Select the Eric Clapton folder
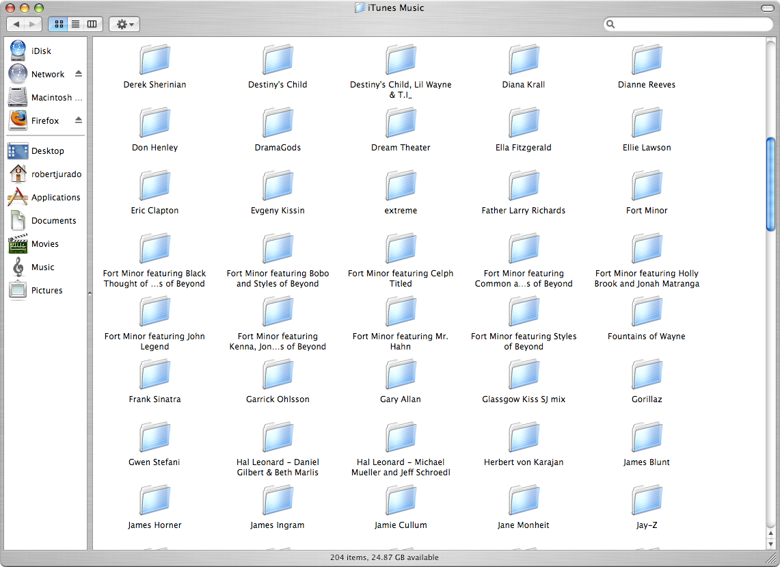Viewport: 780px width, 567px height. click(154, 193)
